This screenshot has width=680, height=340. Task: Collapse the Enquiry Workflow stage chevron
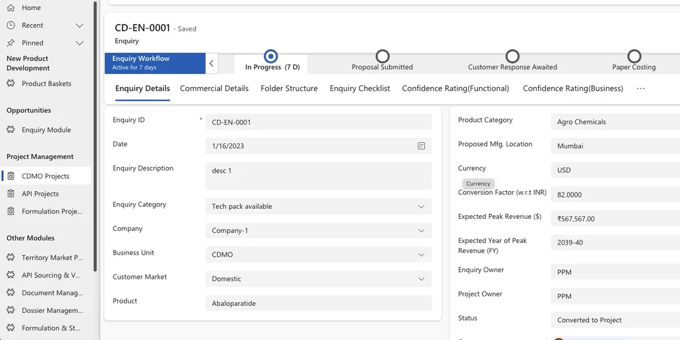pyautogui.click(x=211, y=63)
